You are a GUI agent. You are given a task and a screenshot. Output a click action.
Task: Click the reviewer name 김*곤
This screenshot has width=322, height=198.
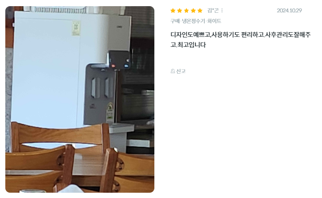pos(213,11)
